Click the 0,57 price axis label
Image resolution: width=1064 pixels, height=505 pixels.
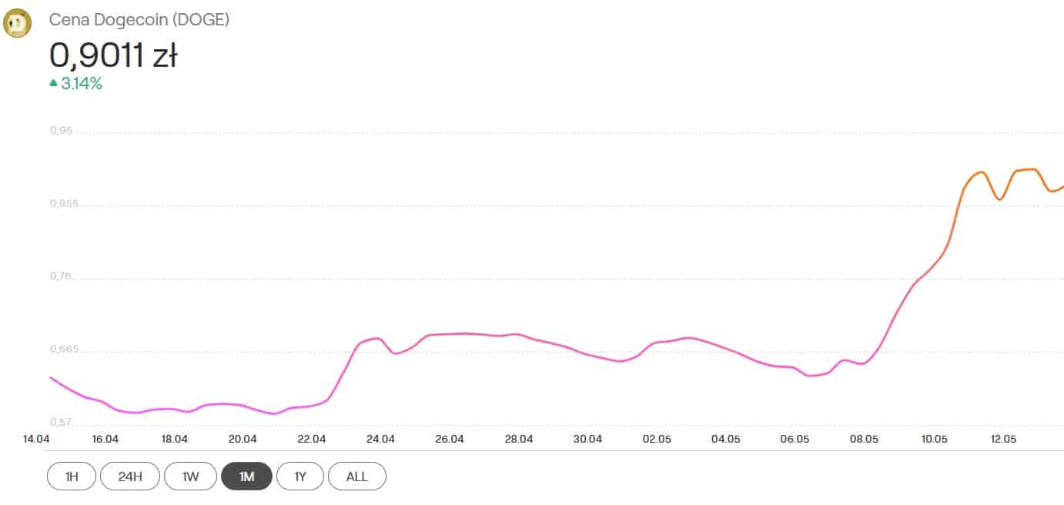pos(61,422)
